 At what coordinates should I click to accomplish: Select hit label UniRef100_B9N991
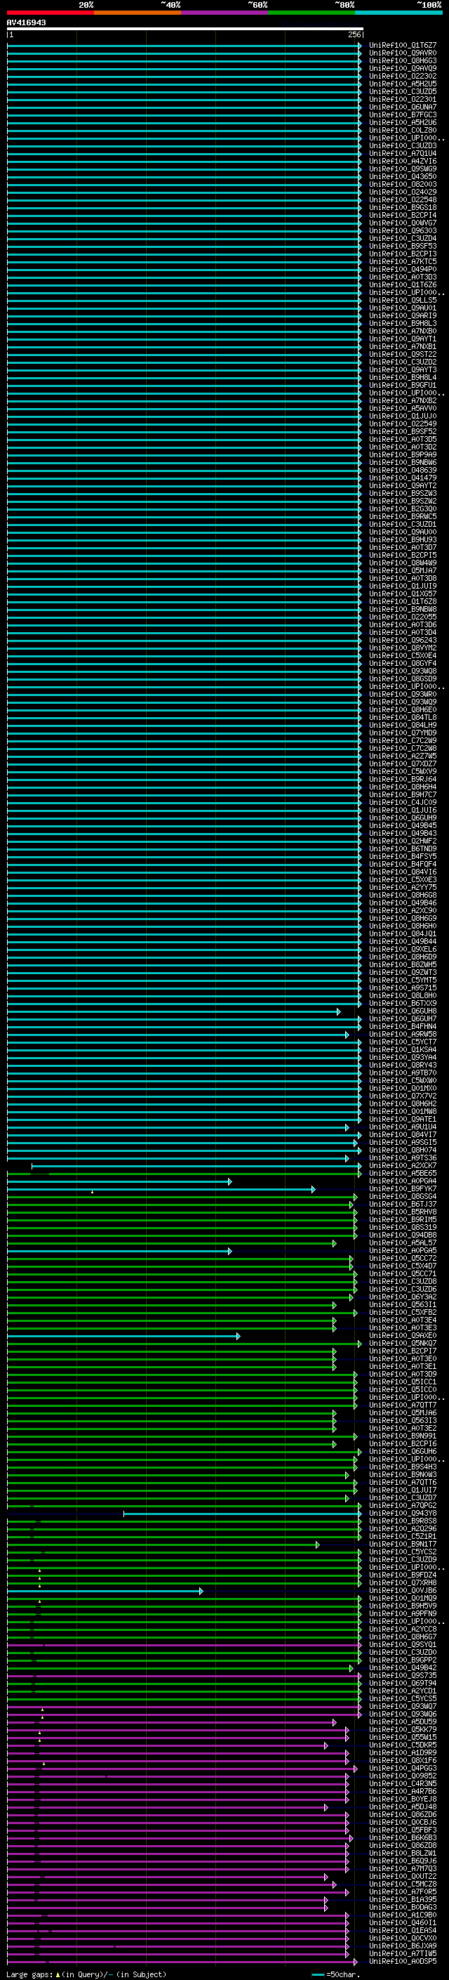coord(403,1436)
